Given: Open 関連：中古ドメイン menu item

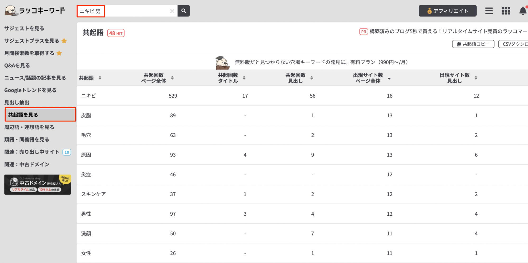Looking at the screenshot, I should tap(27, 165).
